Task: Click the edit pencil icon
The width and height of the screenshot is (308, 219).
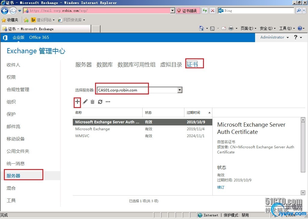Action: click(85, 102)
